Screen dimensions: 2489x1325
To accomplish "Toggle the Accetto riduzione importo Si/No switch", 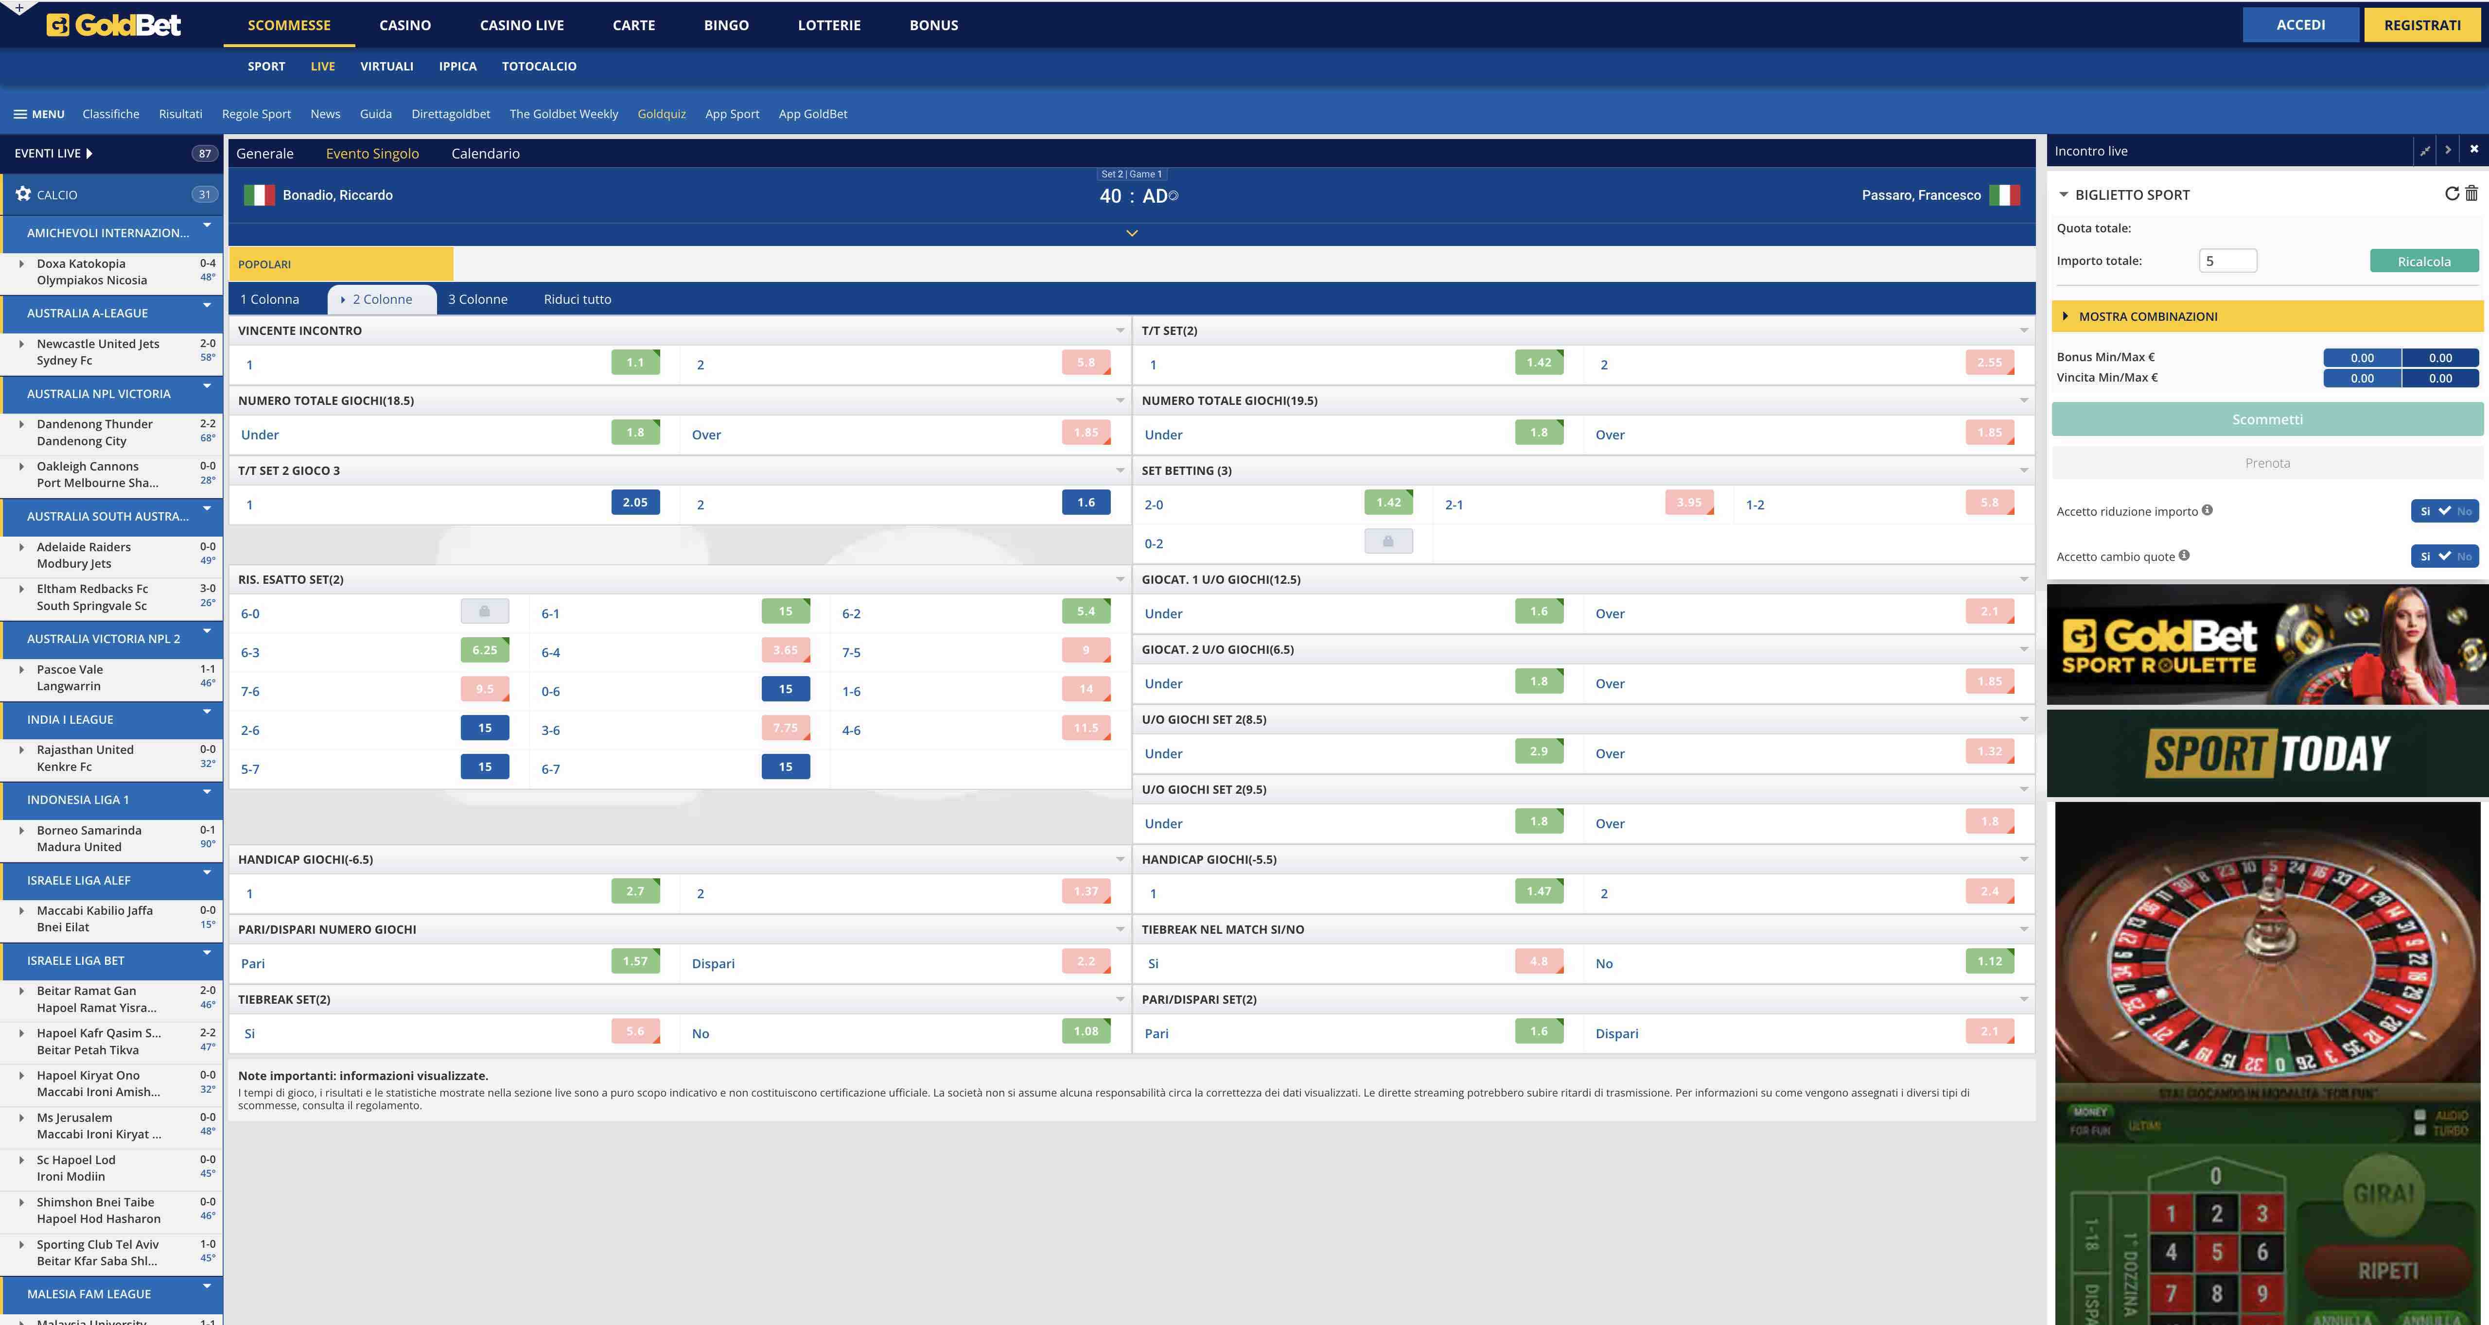I will point(2444,511).
